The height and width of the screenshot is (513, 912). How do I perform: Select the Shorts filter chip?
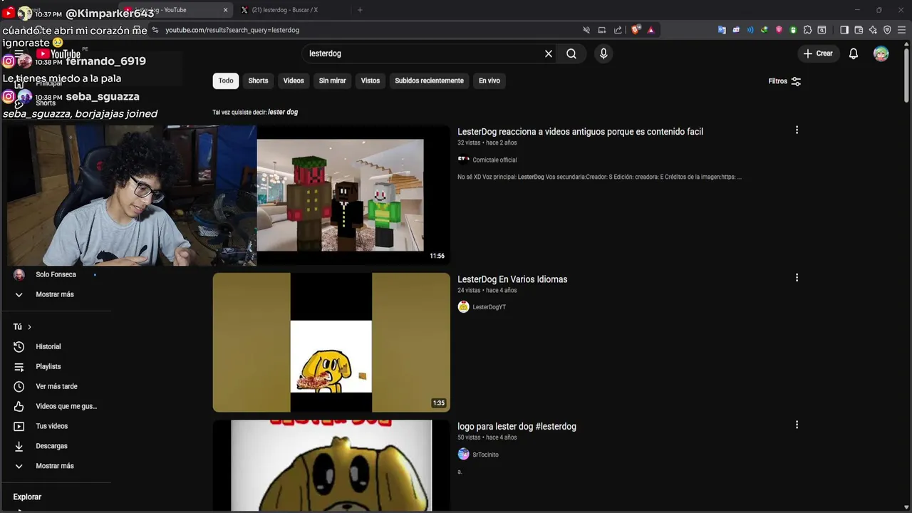(258, 81)
